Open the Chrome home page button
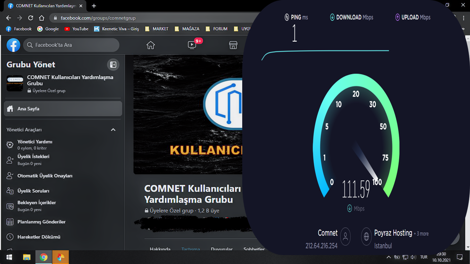This screenshot has width=470, height=264. (42, 18)
